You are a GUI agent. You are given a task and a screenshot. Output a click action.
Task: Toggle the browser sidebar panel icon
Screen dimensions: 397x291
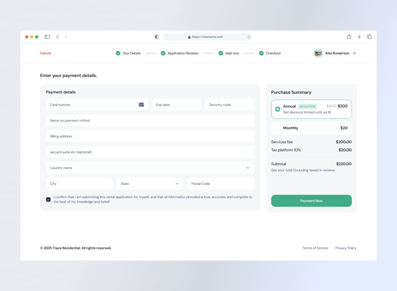47,37
